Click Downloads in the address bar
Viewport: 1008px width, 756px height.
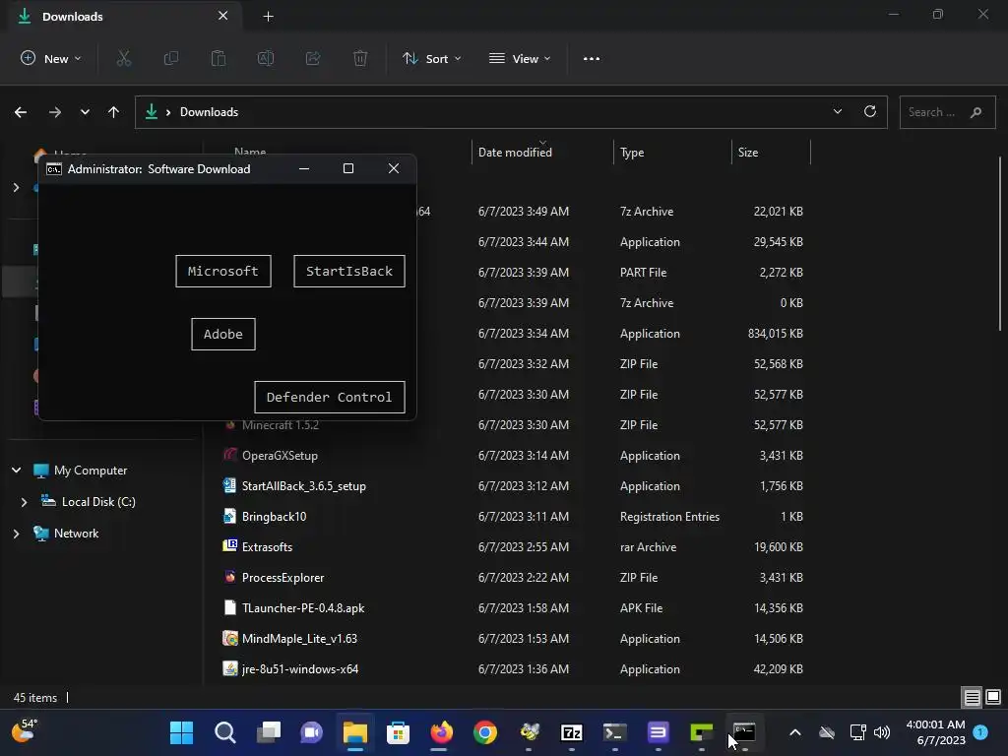click(209, 112)
